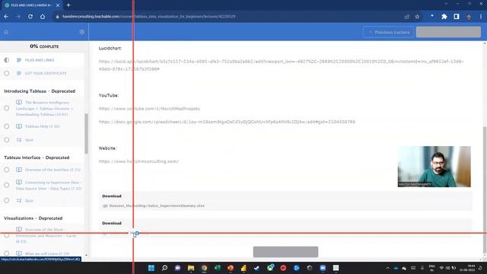487x274 pixels.
Task: Click the browser forward arrow
Action: [18, 17]
